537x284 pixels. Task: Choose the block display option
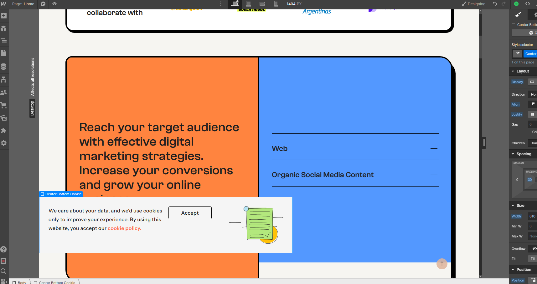click(x=532, y=82)
